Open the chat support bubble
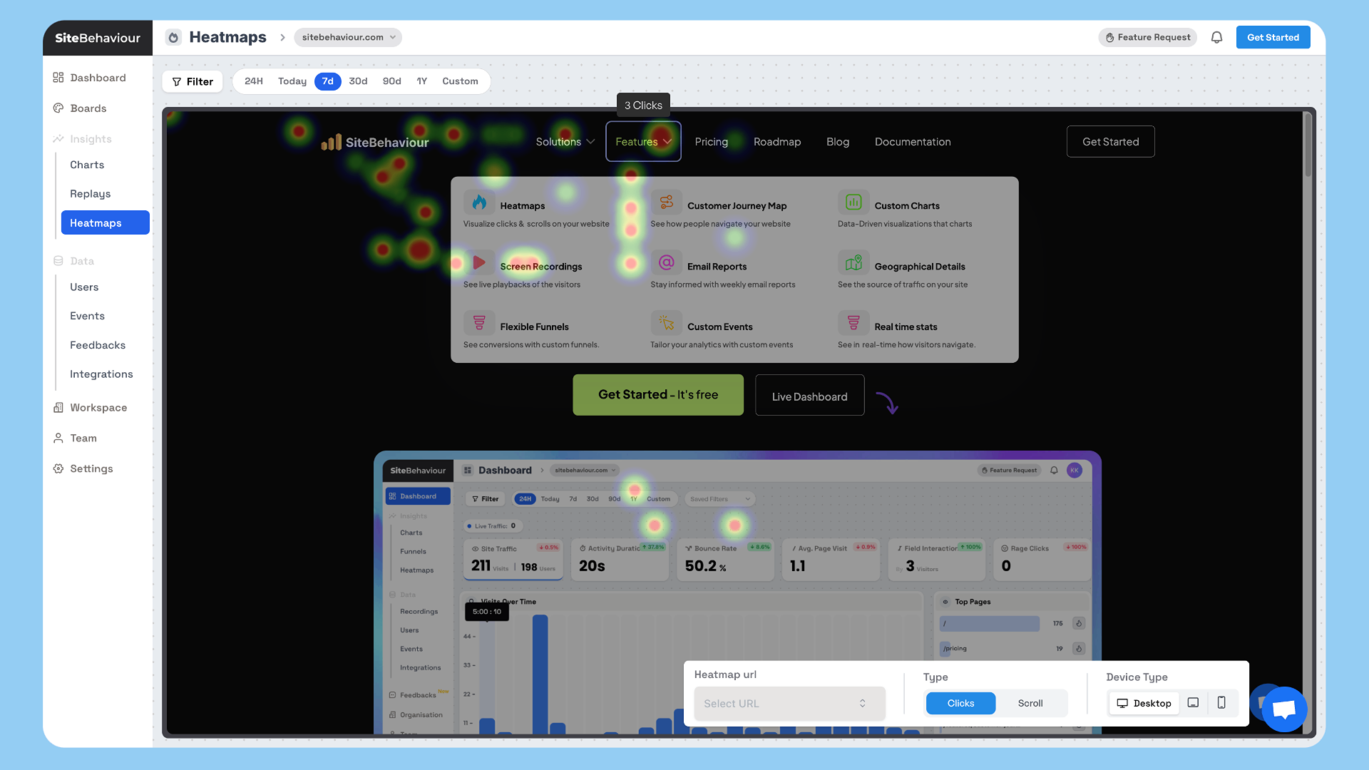The width and height of the screenshot is (1369, 770). pyautogui.click(x=1283, y=709)
